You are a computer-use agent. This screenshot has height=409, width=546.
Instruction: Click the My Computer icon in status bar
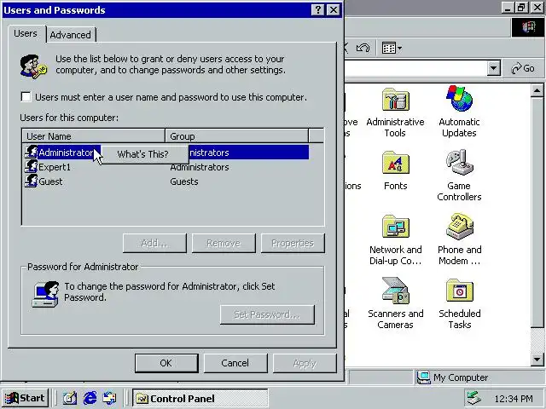(x=424, y=377)
